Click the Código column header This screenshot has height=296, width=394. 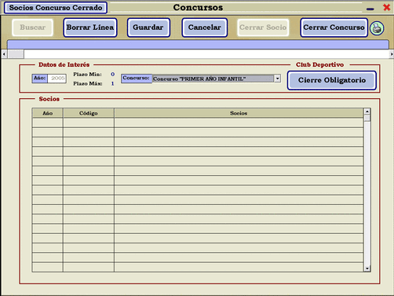coord(89,113)
